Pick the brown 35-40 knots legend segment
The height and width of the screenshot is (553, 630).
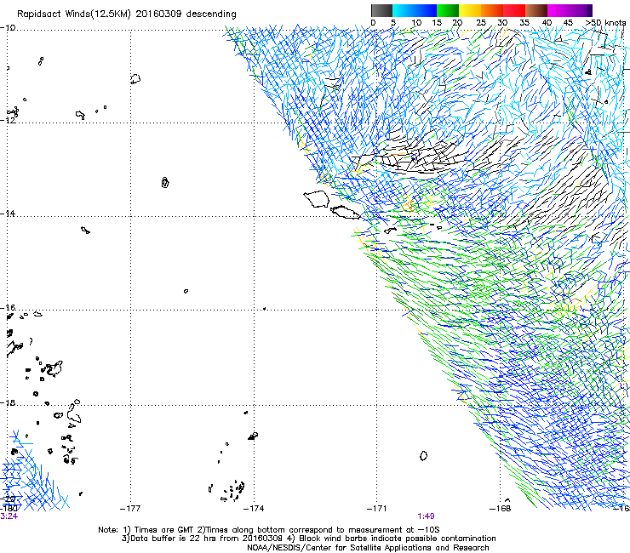[536, 10]
